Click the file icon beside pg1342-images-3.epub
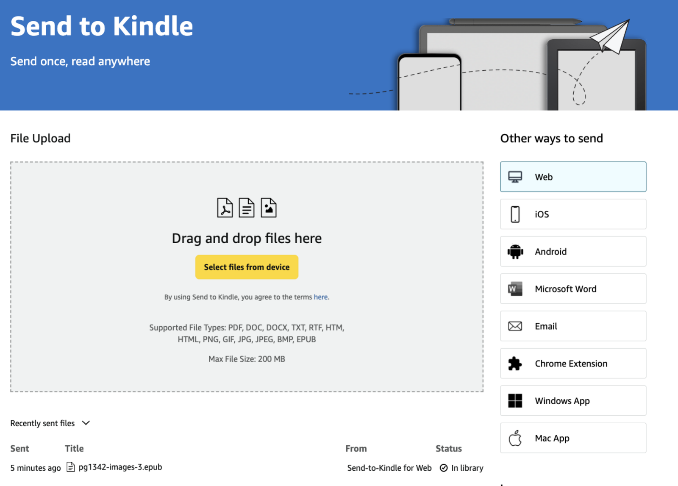The width and height of the screenshot is (678, 486). click(x=70, y=467)
